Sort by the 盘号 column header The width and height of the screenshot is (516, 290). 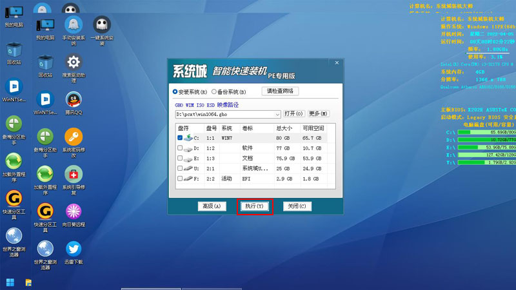pyautogui.click(x=212, y=128)
